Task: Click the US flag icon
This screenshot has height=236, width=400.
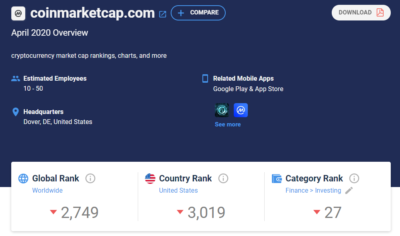Action: click(150, 179)
